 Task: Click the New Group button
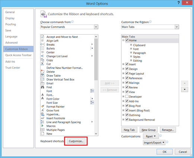pos(149,130)
